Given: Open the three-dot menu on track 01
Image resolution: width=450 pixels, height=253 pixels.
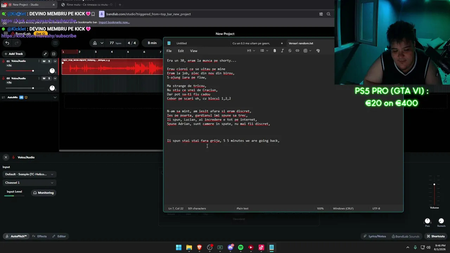Looking at the screenshot, I should [x=39, y=61].
